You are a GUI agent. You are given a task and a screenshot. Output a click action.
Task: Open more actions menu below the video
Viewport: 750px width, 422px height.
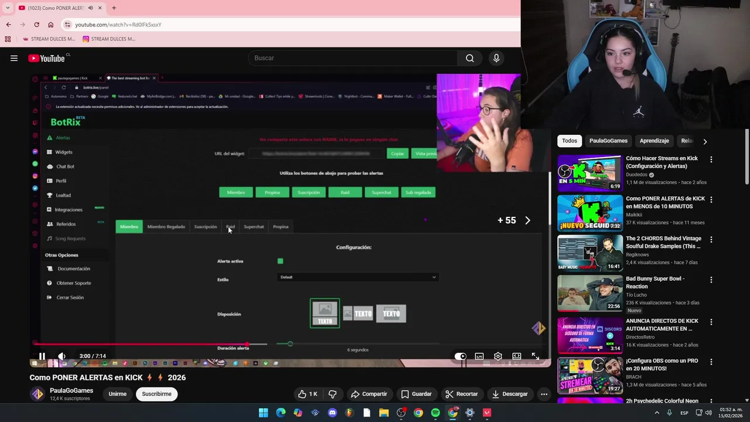click(x=544, y=394)
